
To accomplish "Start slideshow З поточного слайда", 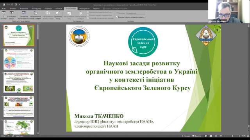I will 12,16.
